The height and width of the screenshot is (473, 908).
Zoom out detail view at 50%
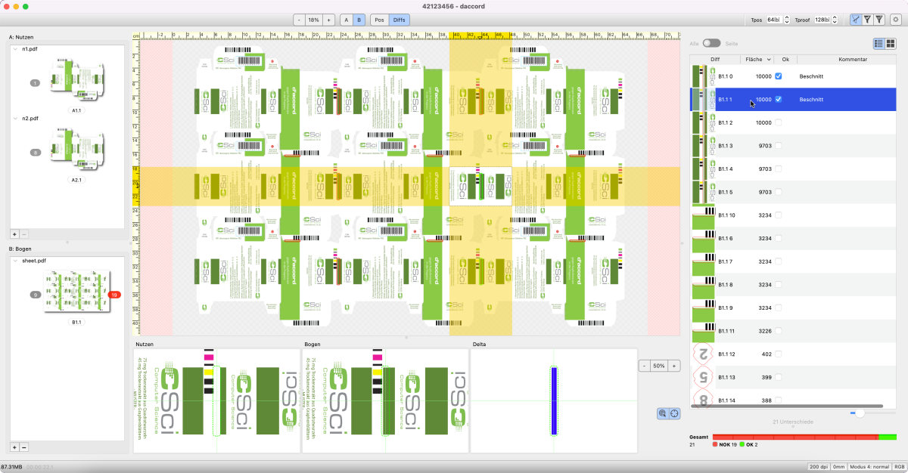645,366
